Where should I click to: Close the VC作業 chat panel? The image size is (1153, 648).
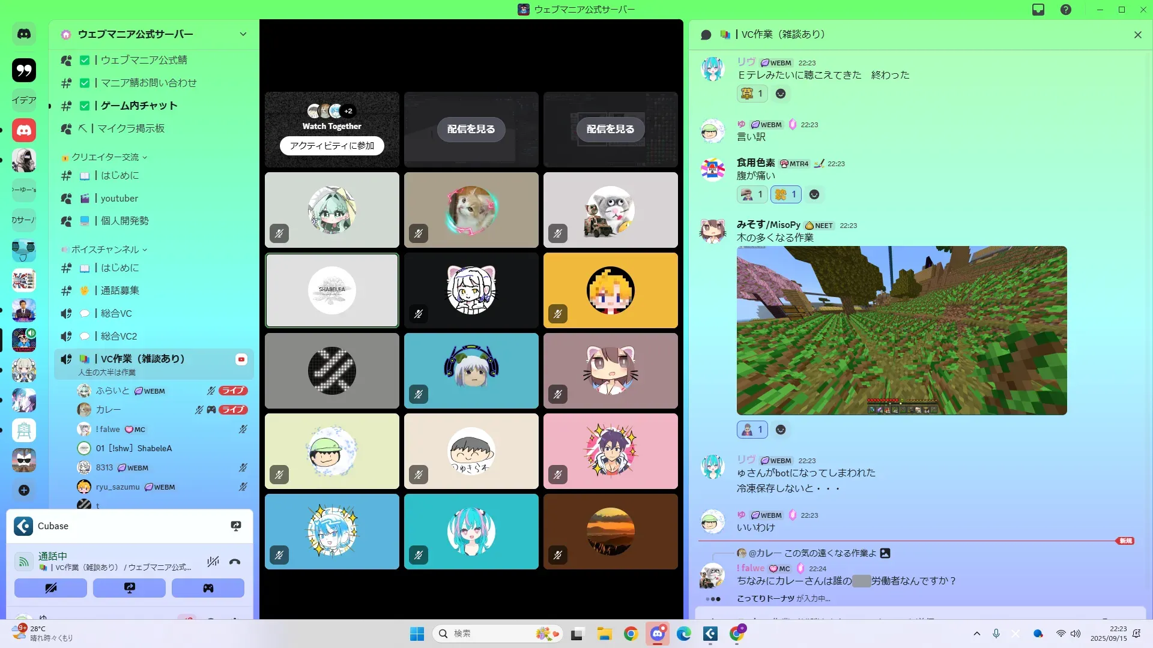pyautogui.click(x=1137, y=35)
